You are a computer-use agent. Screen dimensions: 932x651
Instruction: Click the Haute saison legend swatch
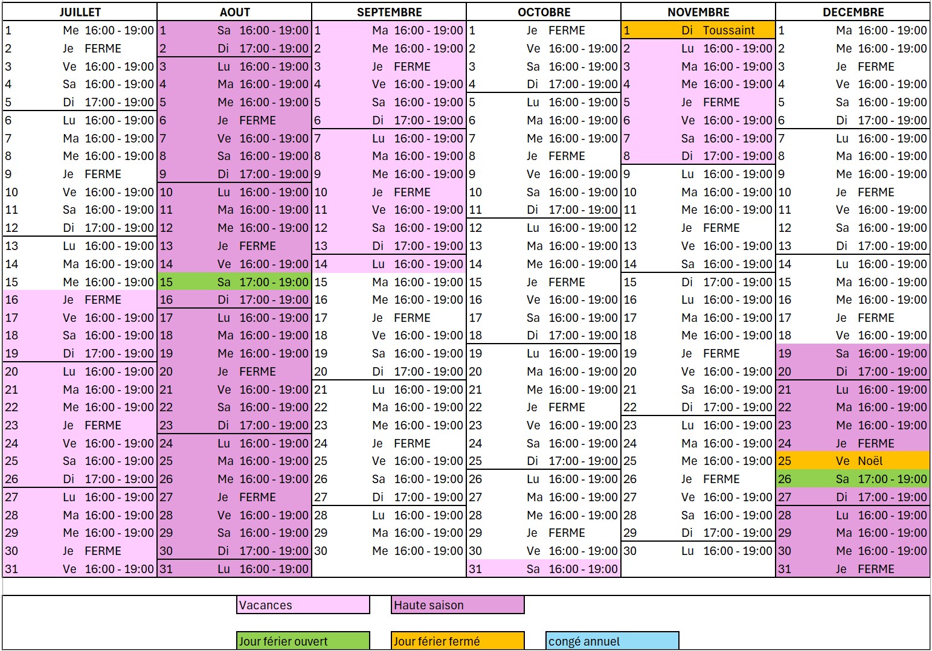pyautogui.click(x=458, y=605)
